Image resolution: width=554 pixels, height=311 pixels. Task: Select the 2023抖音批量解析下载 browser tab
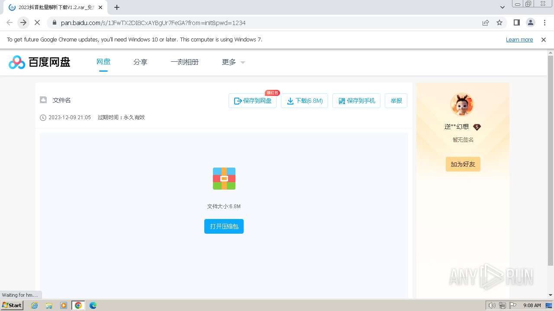click(55, 7)
